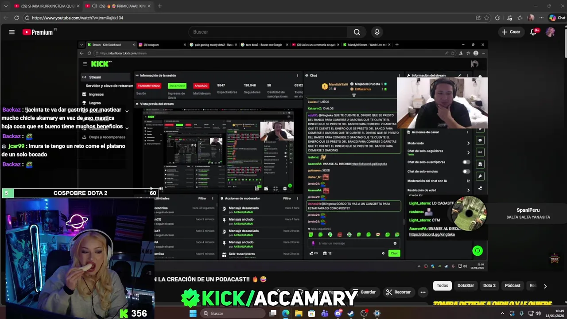The width and height of the screenshot is (567, 319).
Task: Click the chat settings gear beside Chat button
Action: 383,253
